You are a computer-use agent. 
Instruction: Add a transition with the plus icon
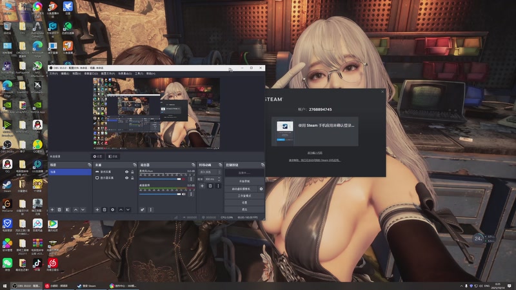202,186
